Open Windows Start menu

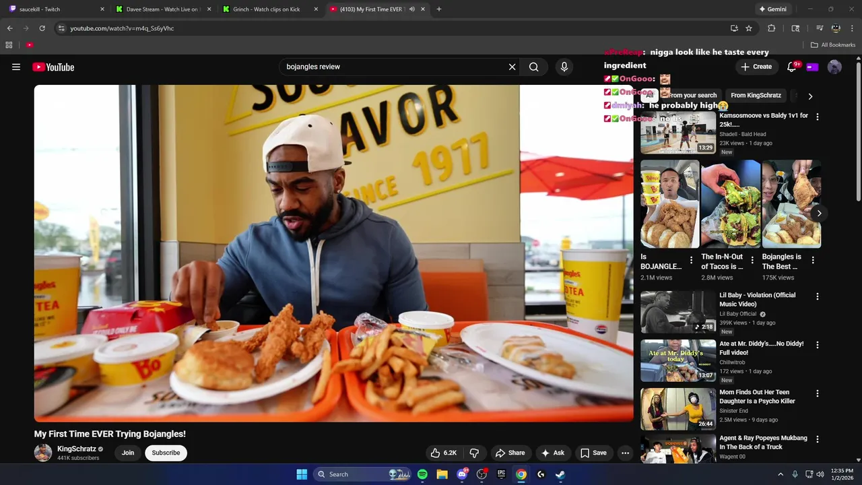click(x=302, y=474)
